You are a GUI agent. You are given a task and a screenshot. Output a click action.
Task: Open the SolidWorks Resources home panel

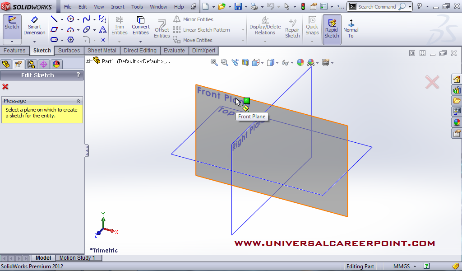pos(456,79)
